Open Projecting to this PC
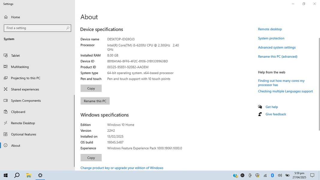 click(x=22, y=78)
